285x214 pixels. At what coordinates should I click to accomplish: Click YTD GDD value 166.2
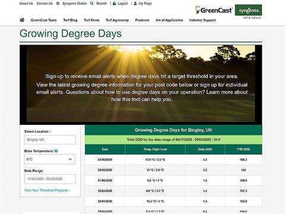click(243, 160)
